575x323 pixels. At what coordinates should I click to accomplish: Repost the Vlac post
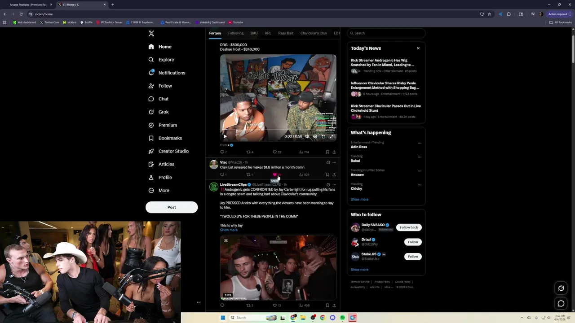pyautogui.click(x=250, y=175)
